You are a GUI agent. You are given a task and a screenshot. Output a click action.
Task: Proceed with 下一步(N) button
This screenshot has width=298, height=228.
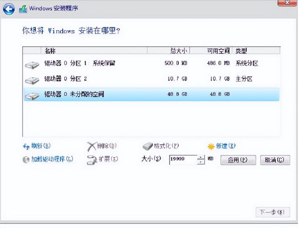click(x=273, y=212)
